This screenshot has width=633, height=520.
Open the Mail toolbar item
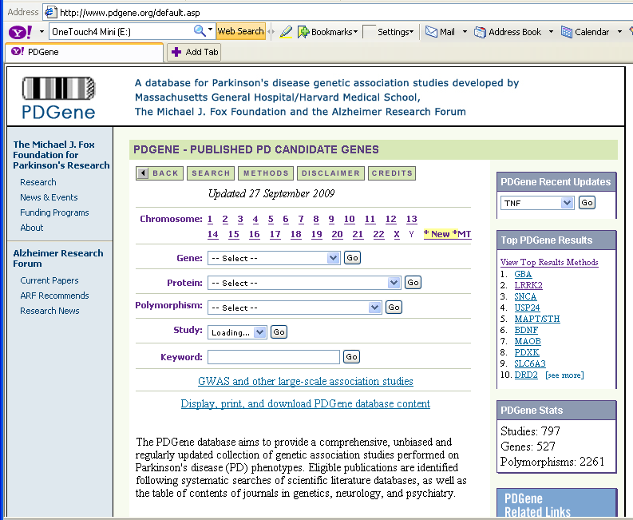[x=441, y=31]
